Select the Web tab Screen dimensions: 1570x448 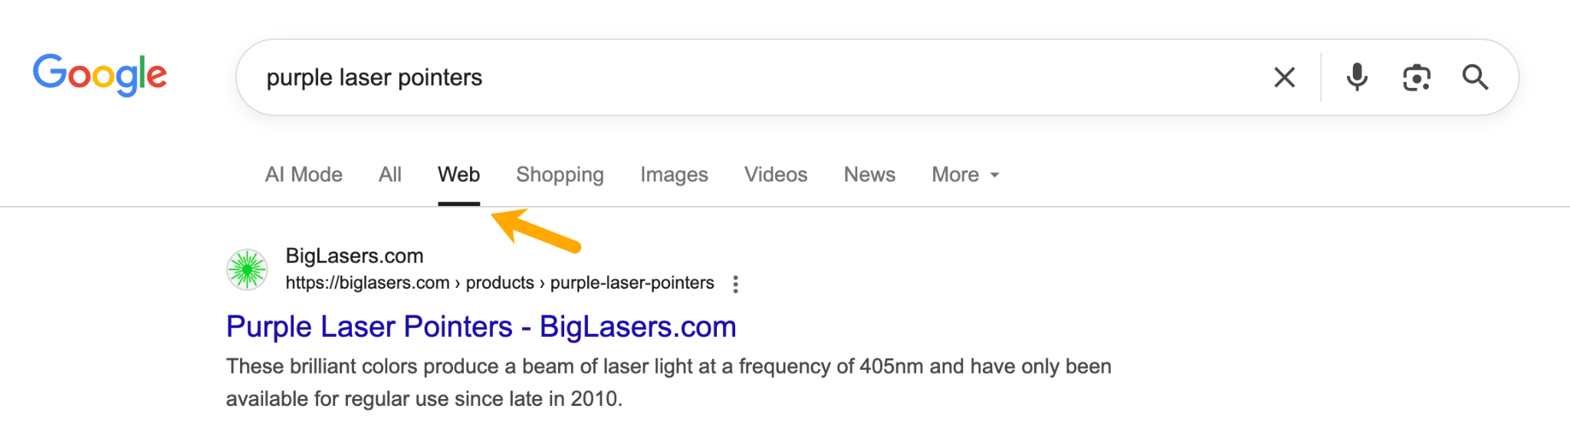coord(458,175)
